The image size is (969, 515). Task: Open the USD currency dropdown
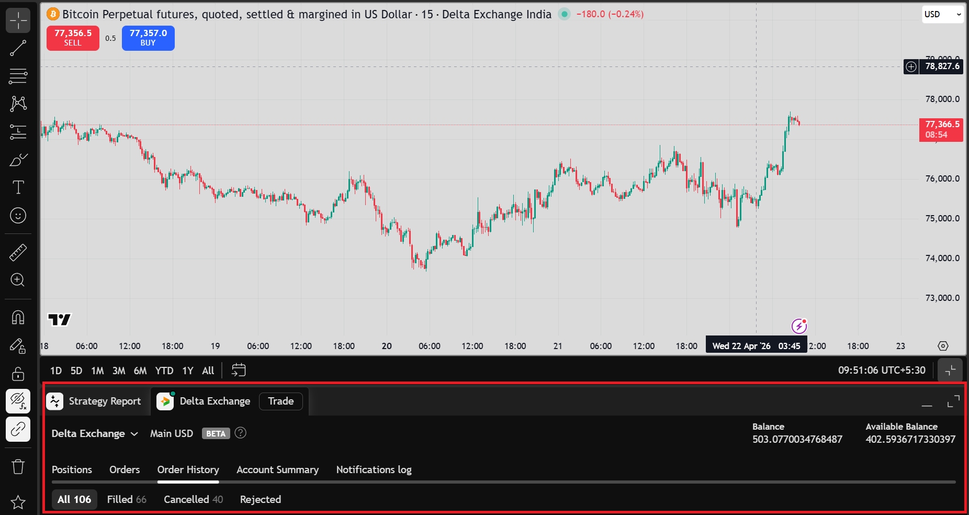943,14
